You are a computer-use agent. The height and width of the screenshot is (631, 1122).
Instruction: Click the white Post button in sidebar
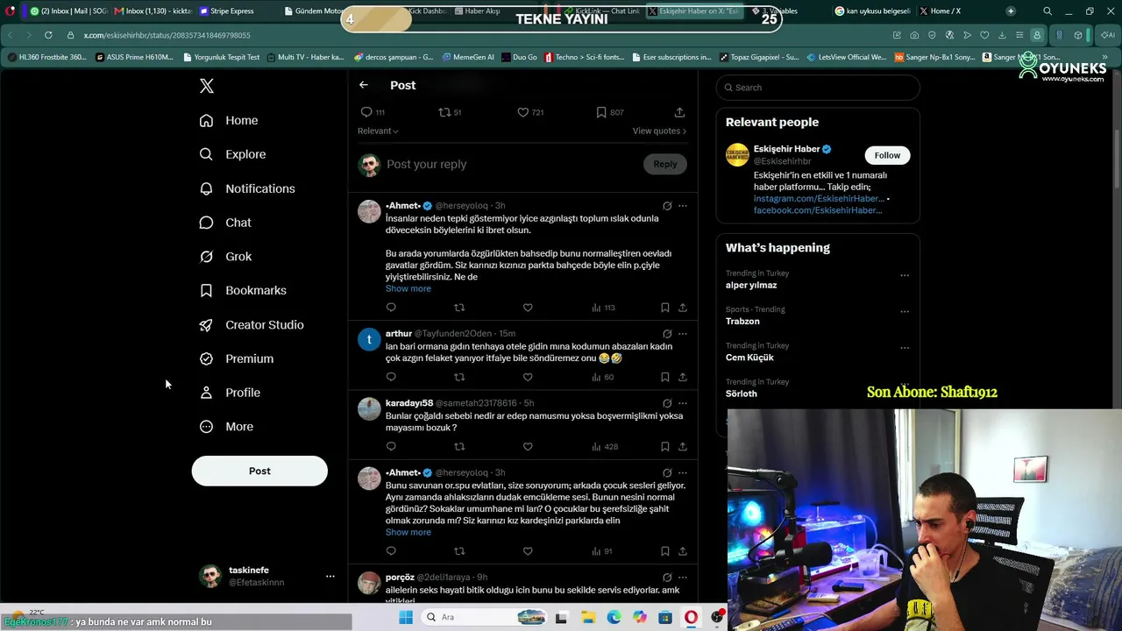(259, 471)
